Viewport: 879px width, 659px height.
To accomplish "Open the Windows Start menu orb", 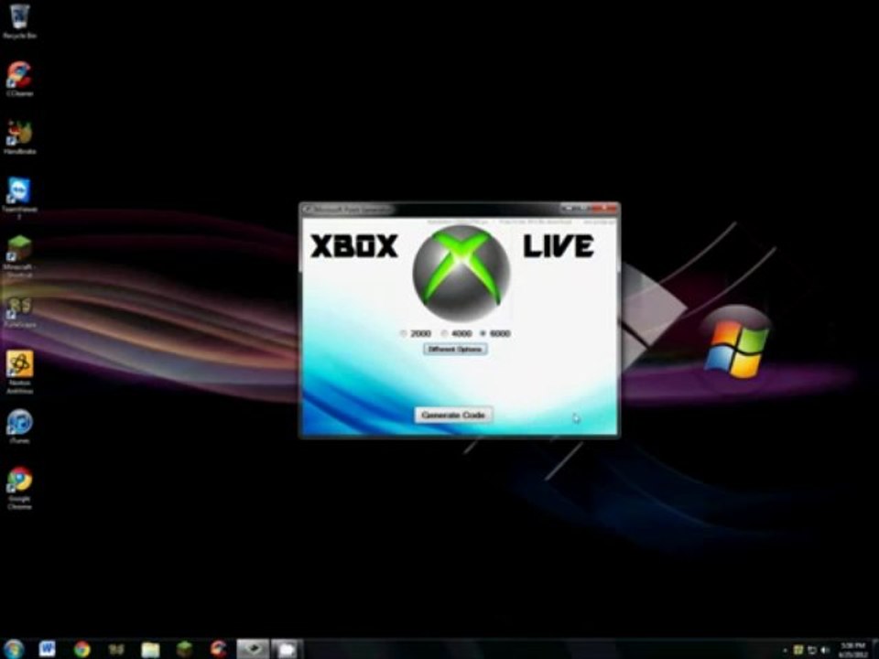I will (13, 649).
